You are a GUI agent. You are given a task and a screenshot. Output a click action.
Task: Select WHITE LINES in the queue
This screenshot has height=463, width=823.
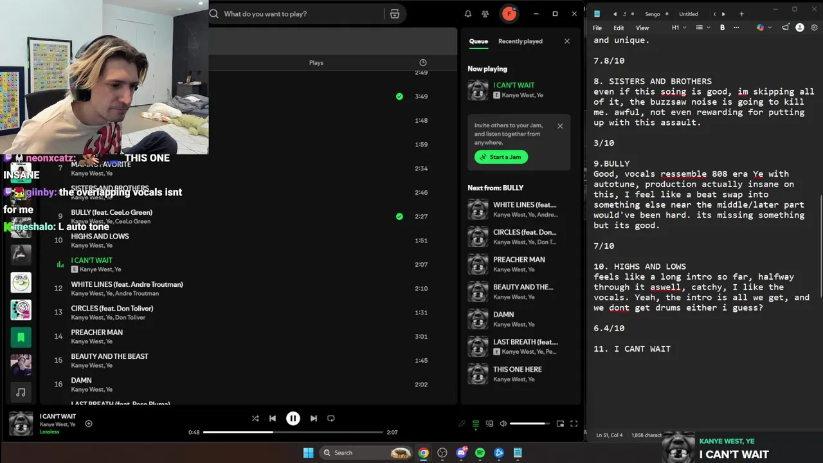pyautogui.click(x=519, y=209)
